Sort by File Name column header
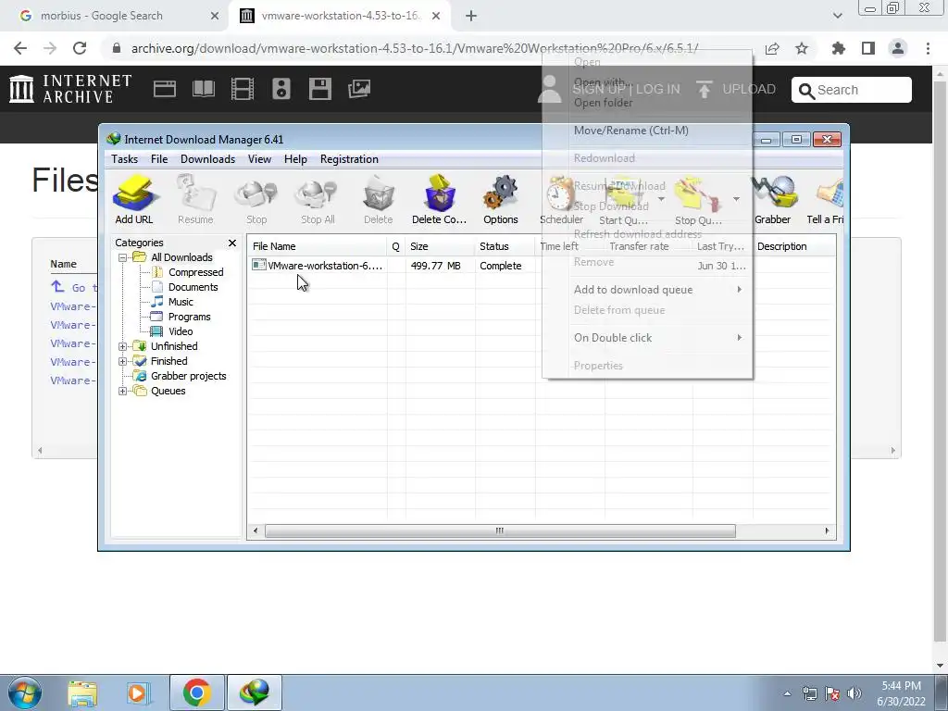This screenshot has width=948, height=711. pyautogui.click(x=318, y=246)
